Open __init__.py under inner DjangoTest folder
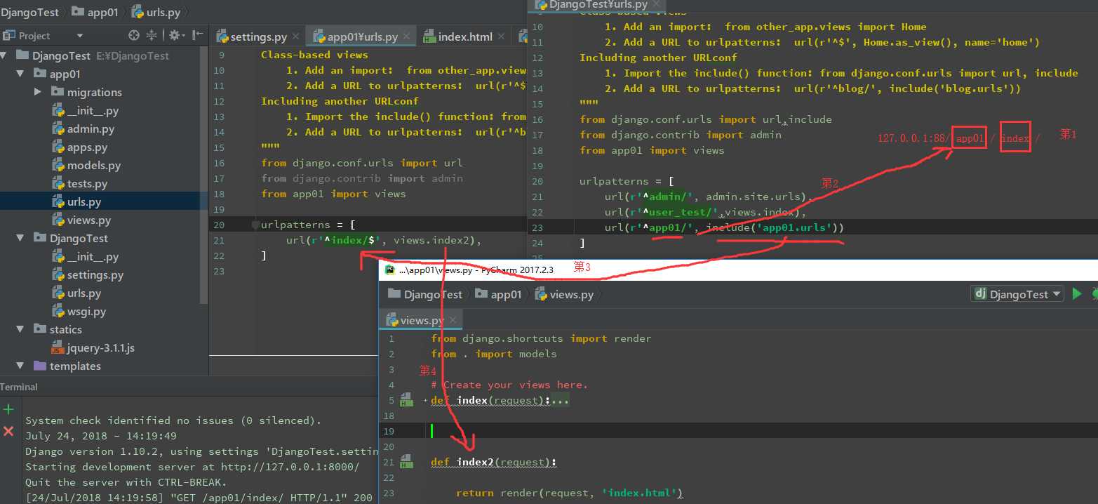Screen dimensions: 1098x504 (x=93, y=256)
